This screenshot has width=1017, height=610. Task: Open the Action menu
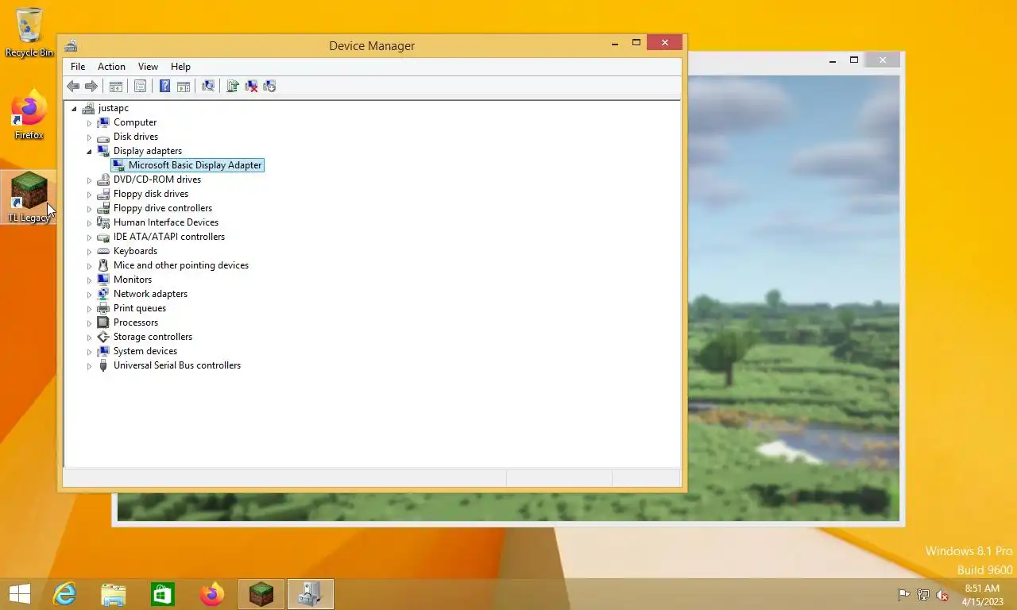pyautogui.click(x=111, y=67)
